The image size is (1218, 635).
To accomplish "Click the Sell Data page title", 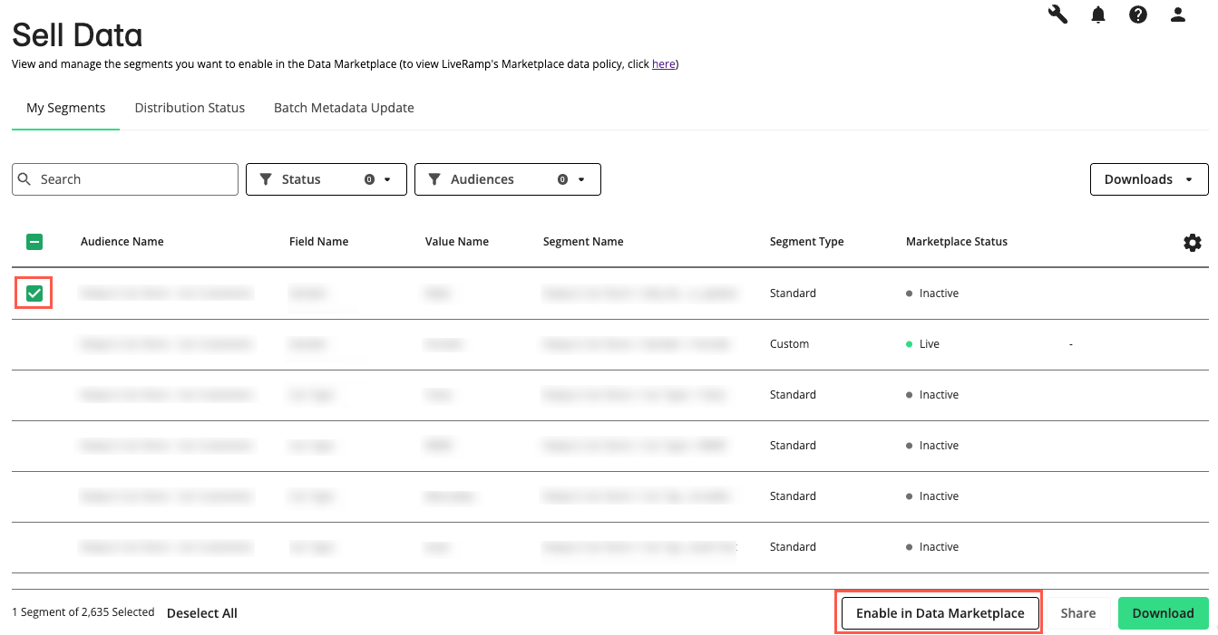I will [77, 35].
